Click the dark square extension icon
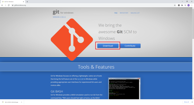194x105 pixels. tap(179, 5)
